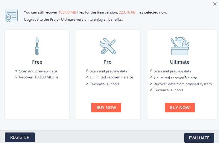Click the toolbox icon for Ultimate plan
The height and width of the screenshot is (143, 219).
[x=180, y=46]
